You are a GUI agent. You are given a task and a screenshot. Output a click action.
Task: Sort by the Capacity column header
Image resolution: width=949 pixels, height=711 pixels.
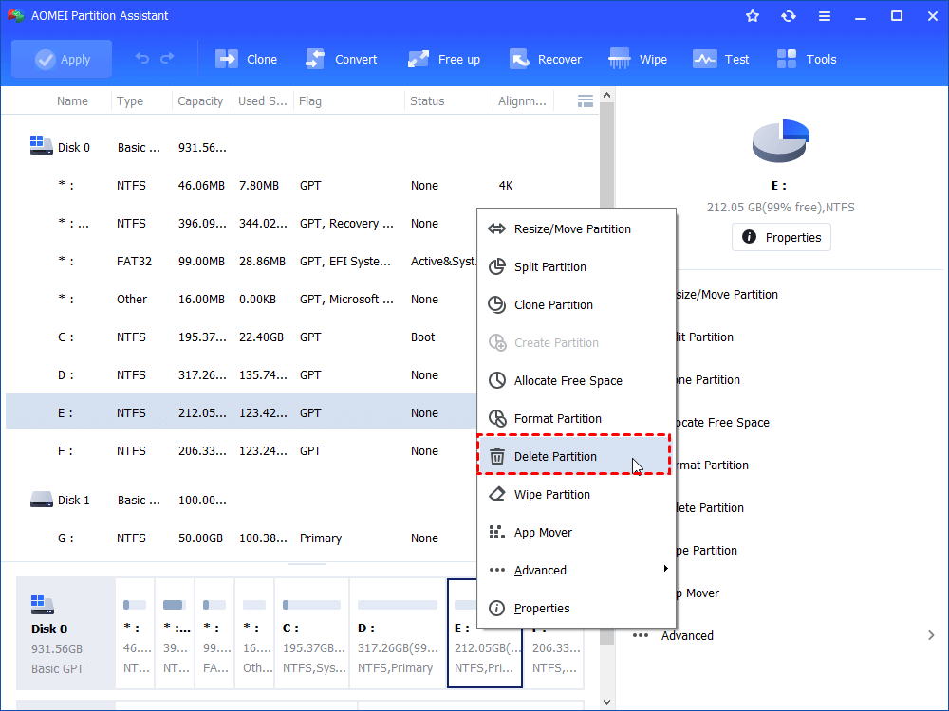click(202, 101)
